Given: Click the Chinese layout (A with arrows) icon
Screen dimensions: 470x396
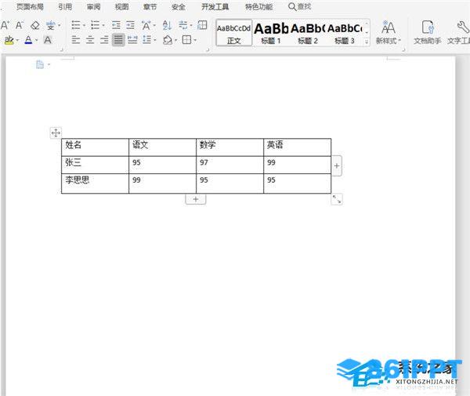Looking at the screenshot, I should coord(146,25).
